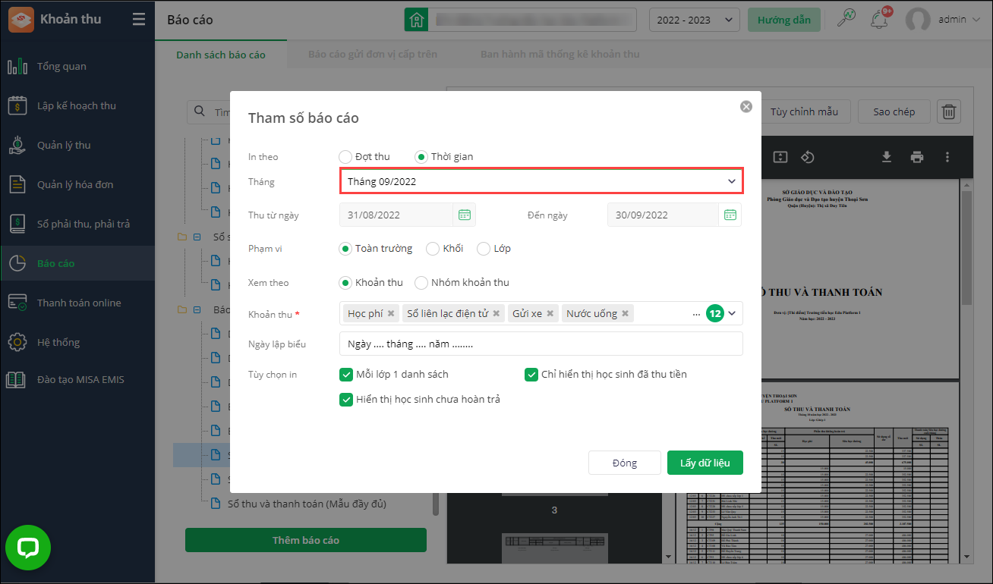Download the report PDF
Screen dimensions: 993x584
886,157
